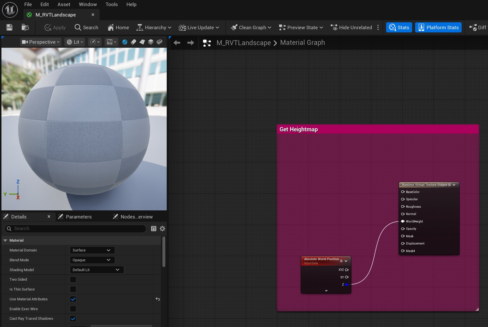Enable the Two Sided checkbox
488x327 pixels.
pos(73,279)
